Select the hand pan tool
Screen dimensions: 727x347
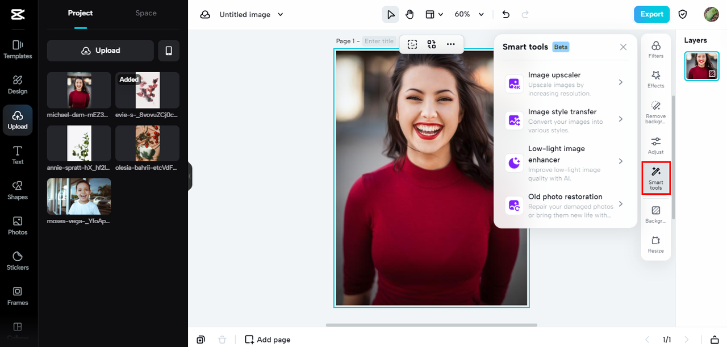point(409,14)
